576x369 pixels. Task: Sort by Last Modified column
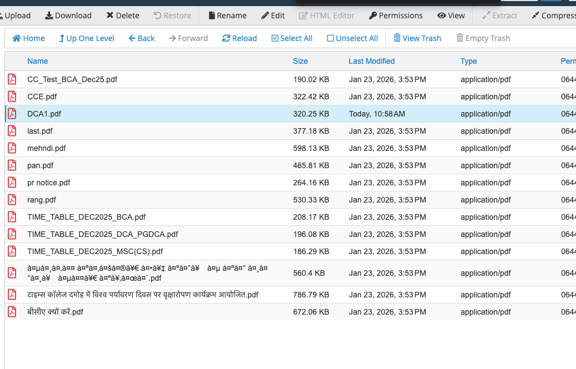tap(371, 61)
